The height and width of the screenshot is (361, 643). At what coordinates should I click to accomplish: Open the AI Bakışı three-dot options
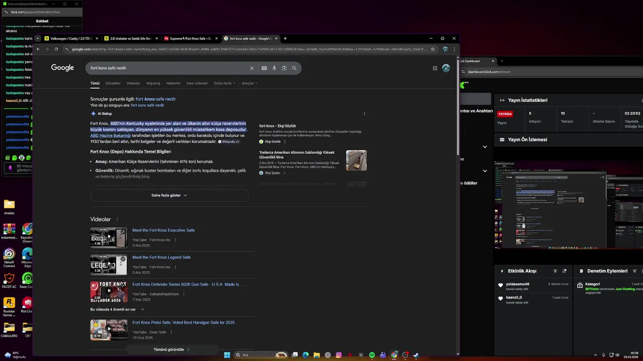click(x=364, y=114)
